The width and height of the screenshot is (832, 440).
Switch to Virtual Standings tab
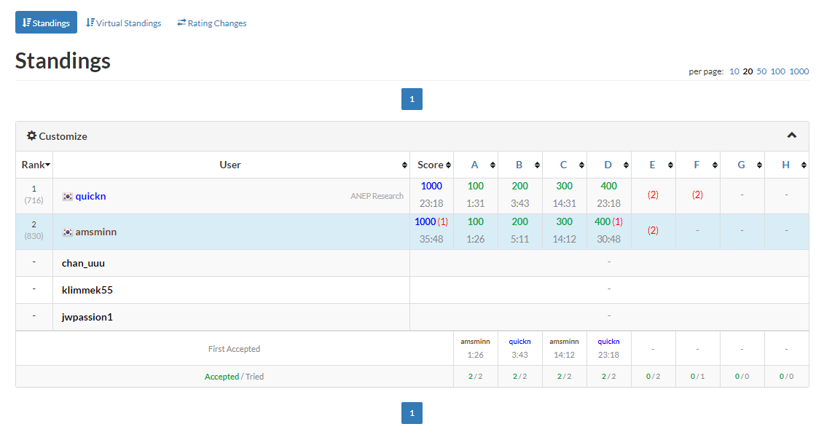coord(124,23)
